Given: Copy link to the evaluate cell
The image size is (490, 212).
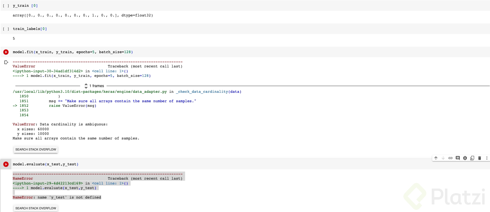Looking at the screenshot, I should (450, 158).
